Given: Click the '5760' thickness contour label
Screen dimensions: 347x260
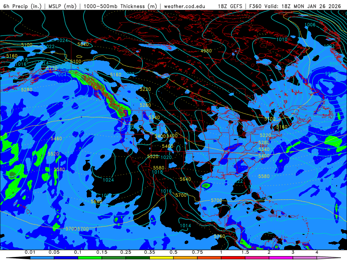Looking at the screenshot, I should [x=219, y=236].
